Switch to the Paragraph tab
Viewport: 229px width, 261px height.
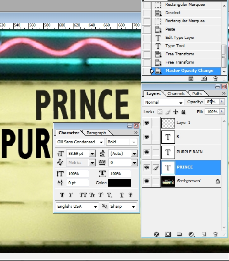(96, 133)
